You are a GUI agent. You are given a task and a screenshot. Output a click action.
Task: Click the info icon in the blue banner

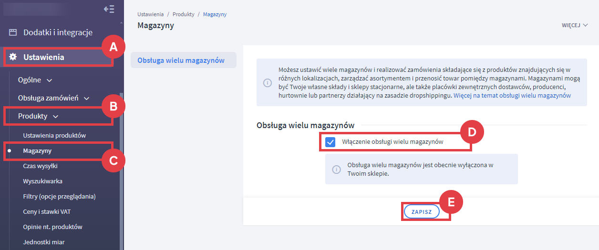coord(268,83)
